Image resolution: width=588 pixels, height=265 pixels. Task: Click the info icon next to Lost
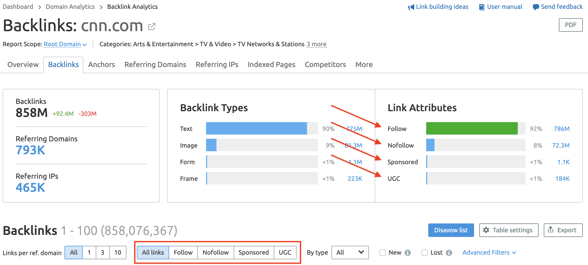449,253
